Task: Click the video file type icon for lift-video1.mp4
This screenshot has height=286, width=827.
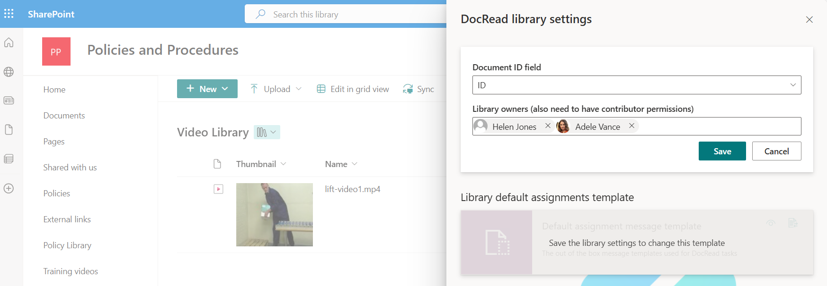Action: pos(218,189)
